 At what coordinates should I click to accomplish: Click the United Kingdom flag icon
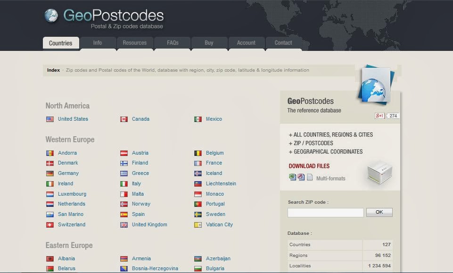124,225
